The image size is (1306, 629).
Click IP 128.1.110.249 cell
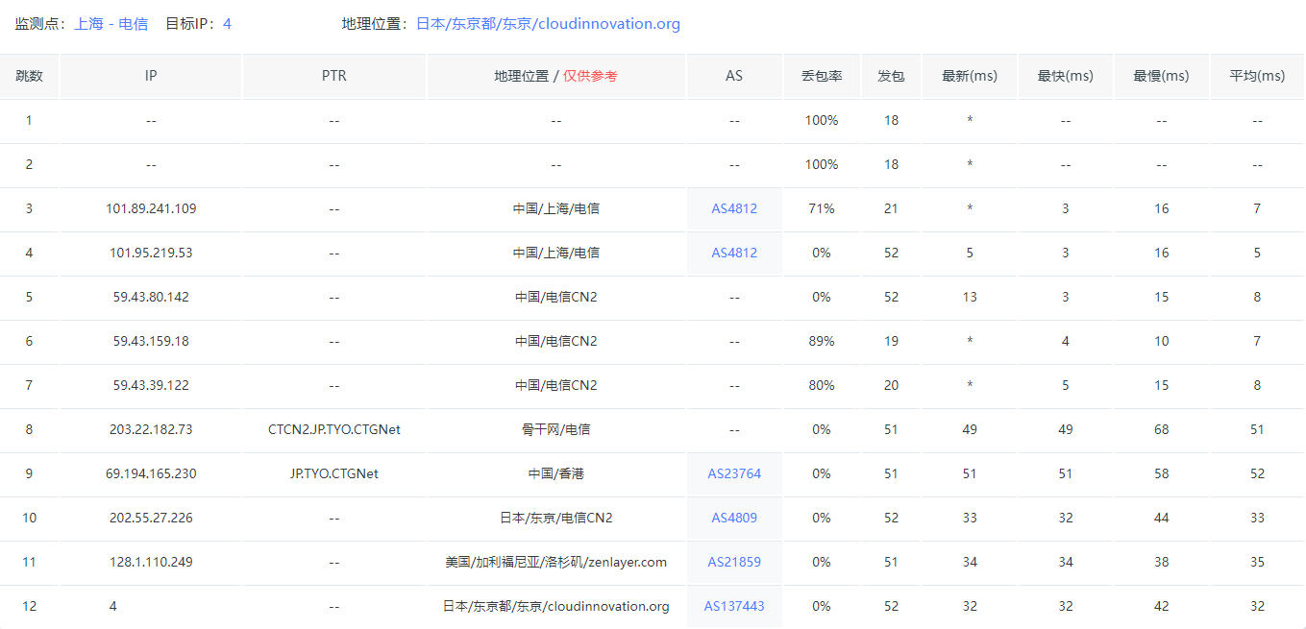[151, 562]
